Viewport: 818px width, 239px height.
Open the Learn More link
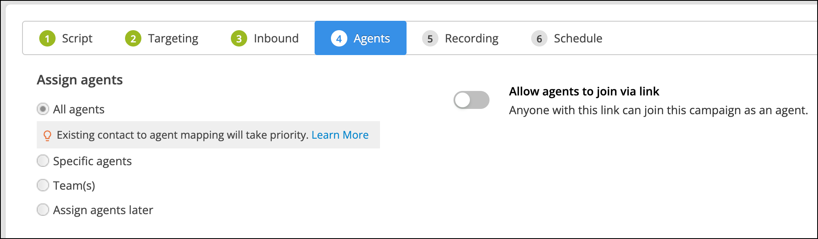tap(340, 135)
